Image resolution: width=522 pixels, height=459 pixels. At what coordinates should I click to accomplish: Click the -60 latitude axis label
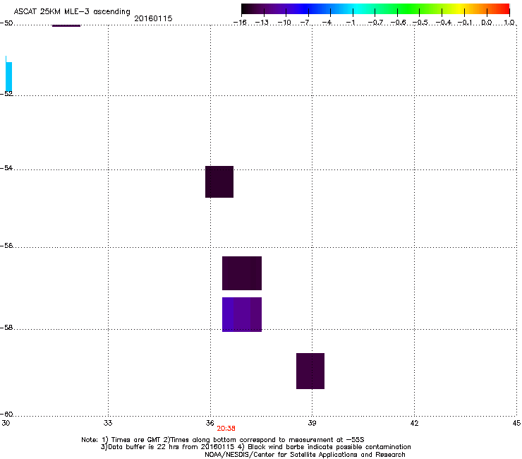pyautogui.click(x=6, y=414)
